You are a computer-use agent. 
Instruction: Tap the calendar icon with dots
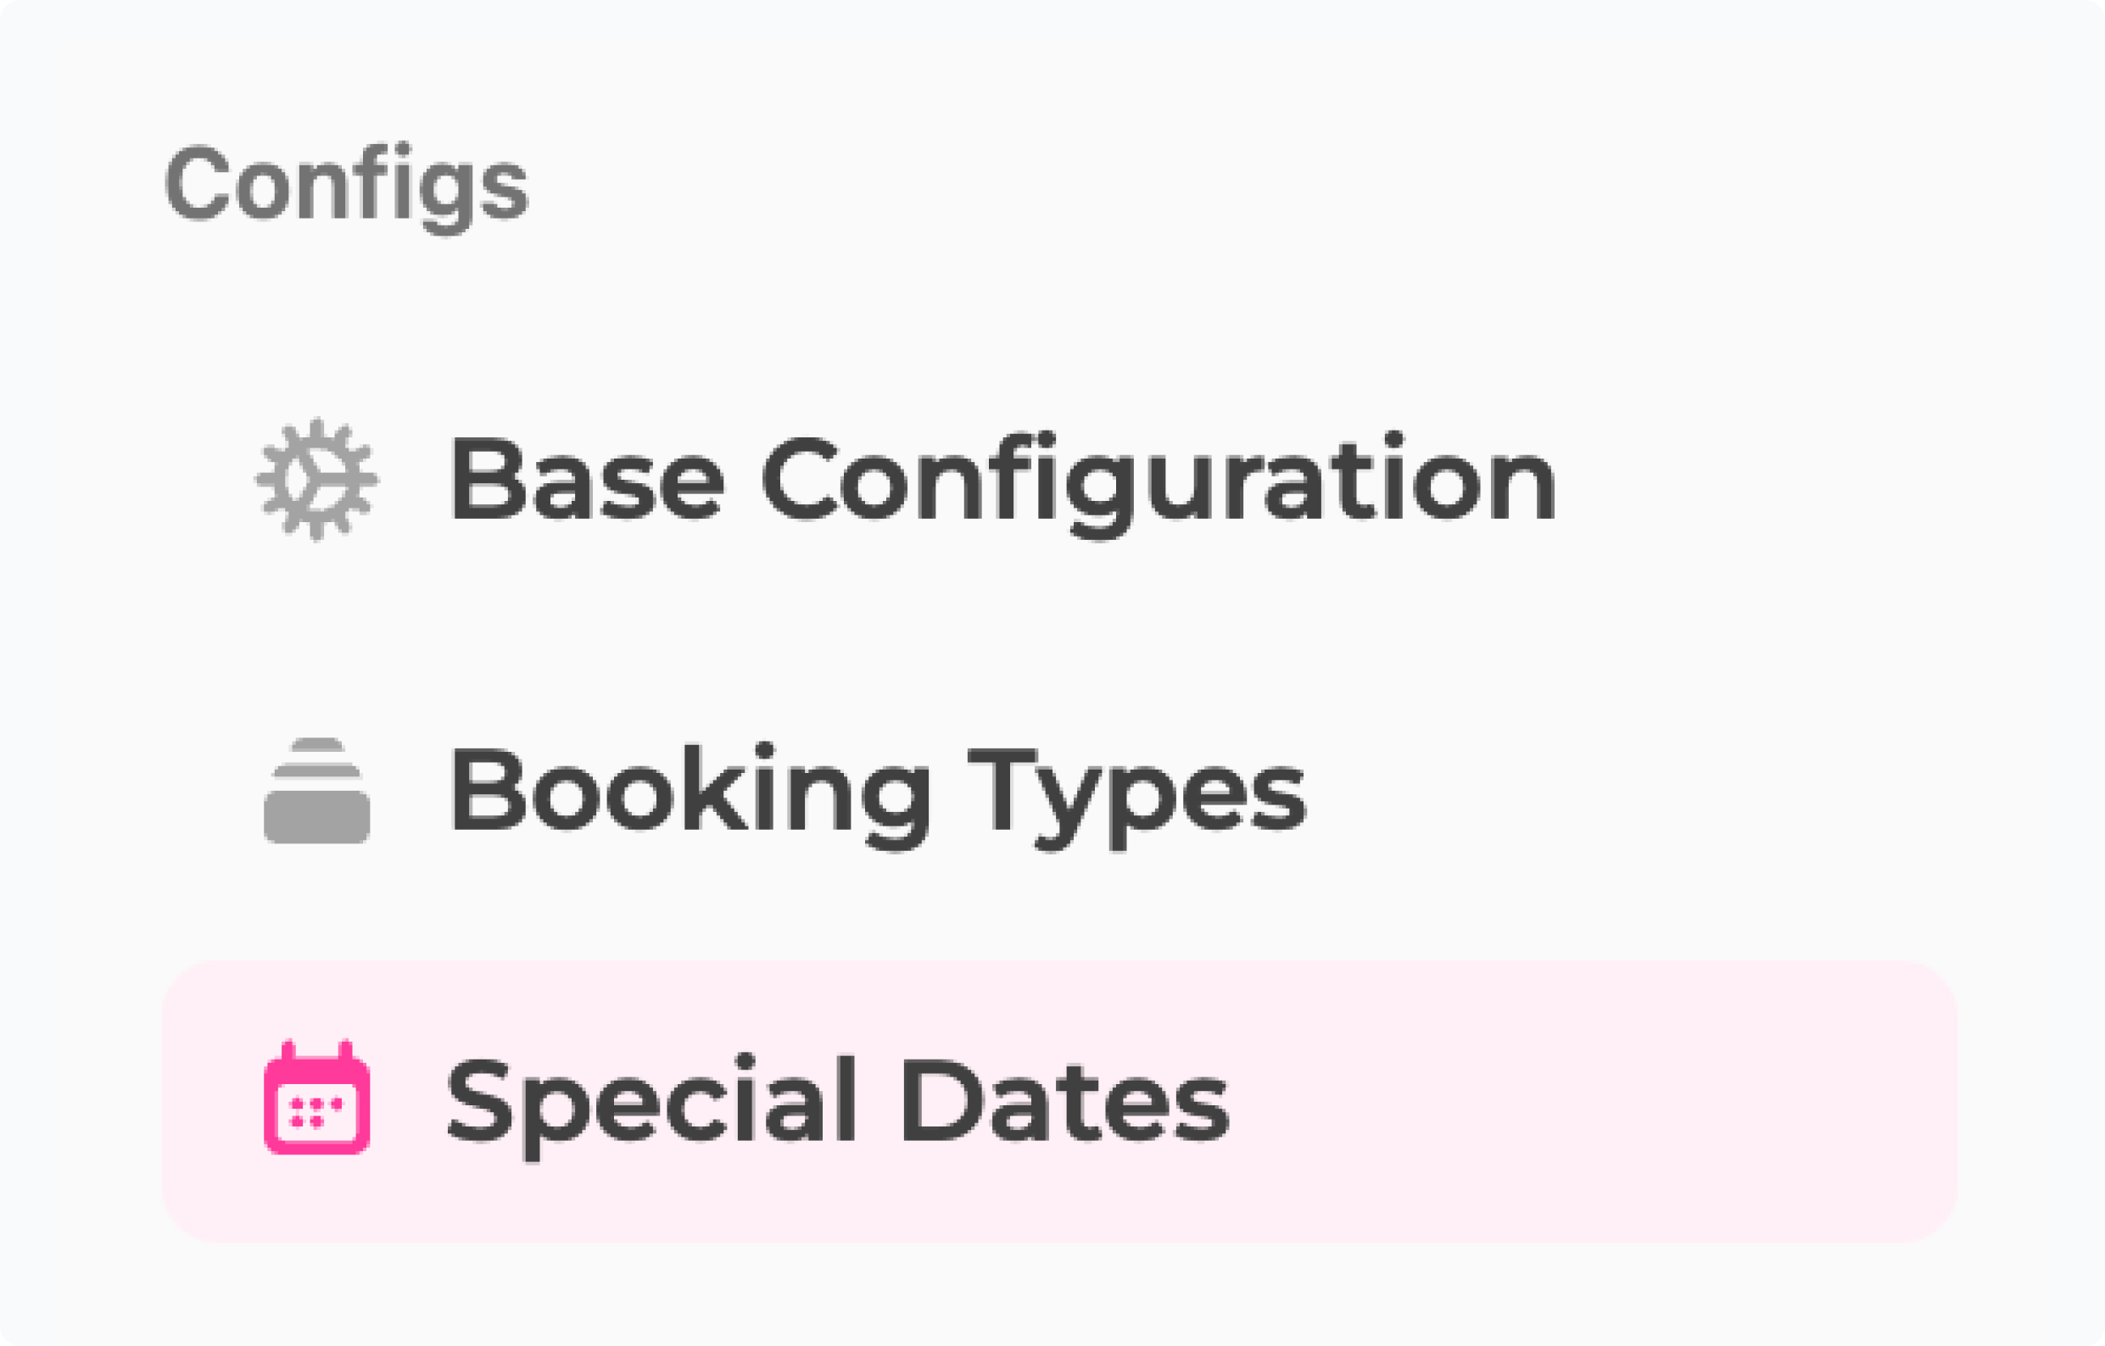point(316,1098)
